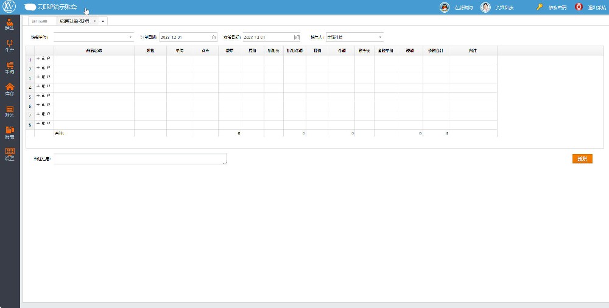Click the orange Add button

[x=582, y=158]
